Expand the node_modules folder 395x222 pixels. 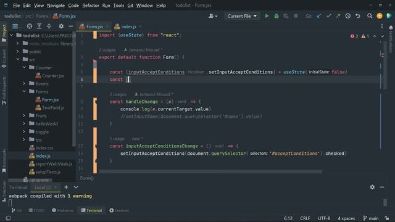tap(18, 44)
